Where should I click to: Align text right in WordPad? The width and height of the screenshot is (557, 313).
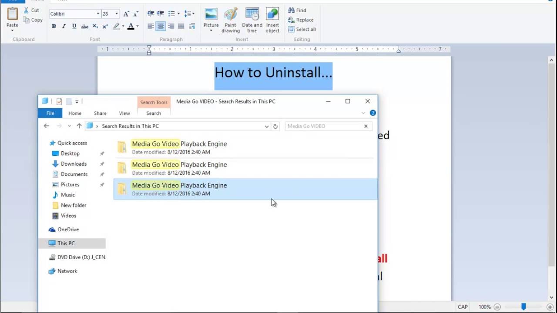[x=171, y=27]
